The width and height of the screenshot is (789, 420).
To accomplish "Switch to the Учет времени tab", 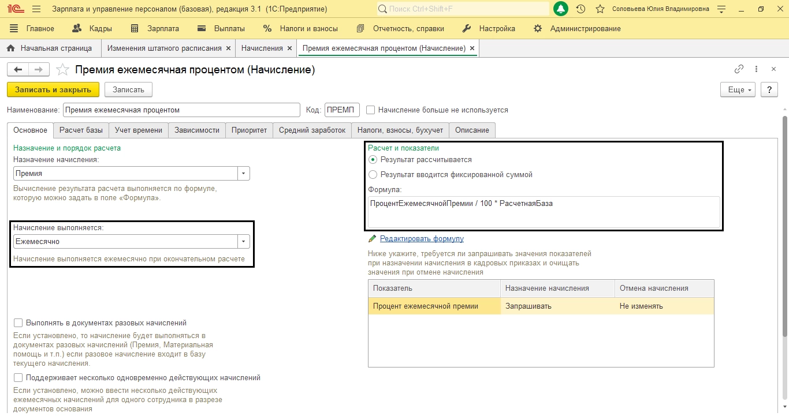I will (139, 130).
